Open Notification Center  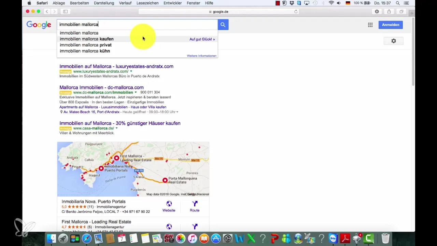pos(406,3)
